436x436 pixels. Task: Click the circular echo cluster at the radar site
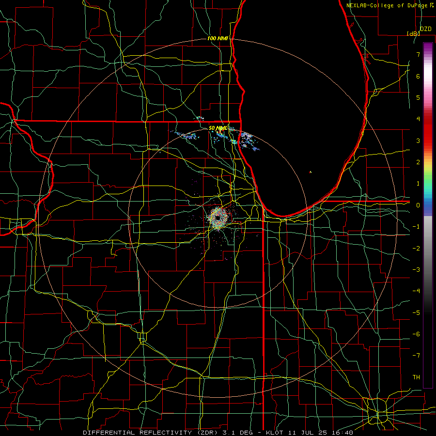tap(218, 218)
